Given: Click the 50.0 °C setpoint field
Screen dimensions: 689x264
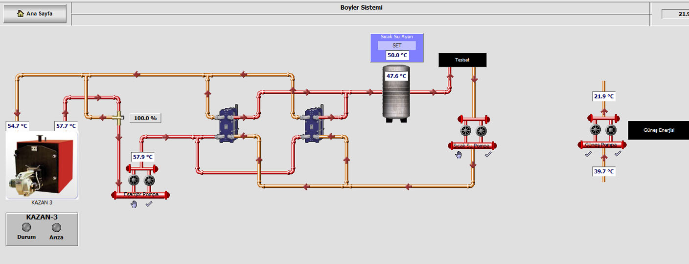Looking at the screenshot, I should (x=397, y=55).
